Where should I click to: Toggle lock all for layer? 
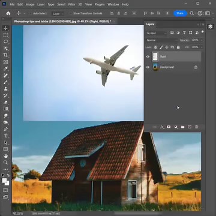point(178,47)
